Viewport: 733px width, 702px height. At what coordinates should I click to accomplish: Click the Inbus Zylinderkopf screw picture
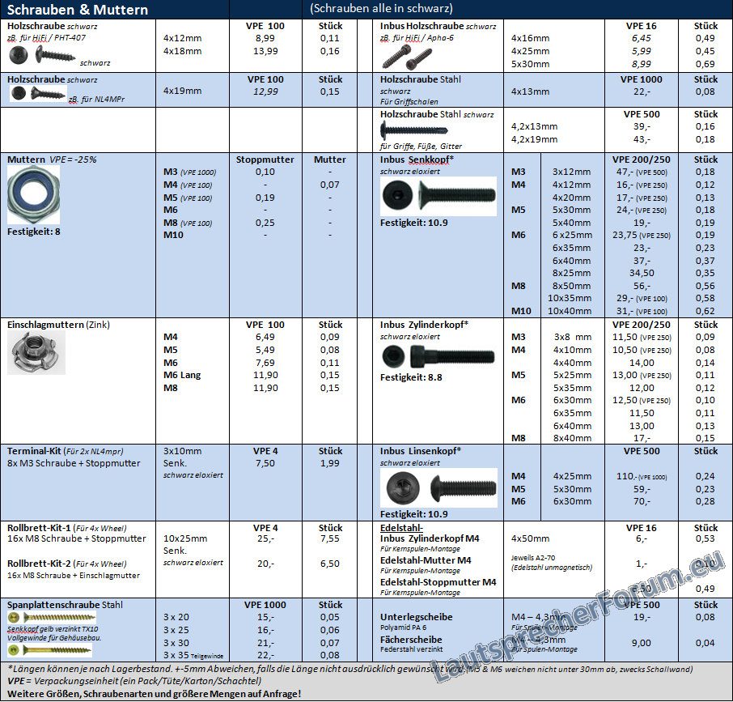point(439,357)
